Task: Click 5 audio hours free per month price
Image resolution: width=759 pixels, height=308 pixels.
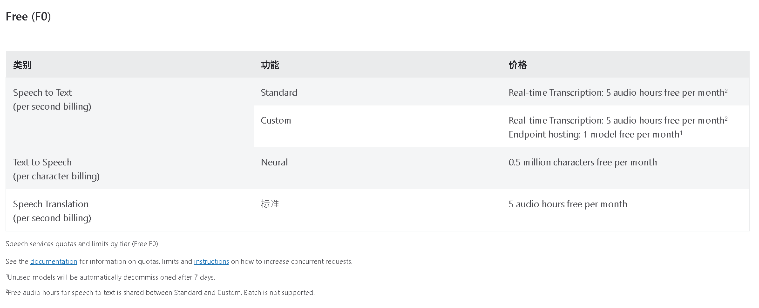Action: 568,204
